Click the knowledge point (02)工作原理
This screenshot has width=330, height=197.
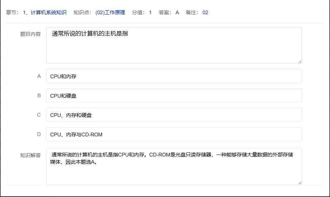click(110, 13)
